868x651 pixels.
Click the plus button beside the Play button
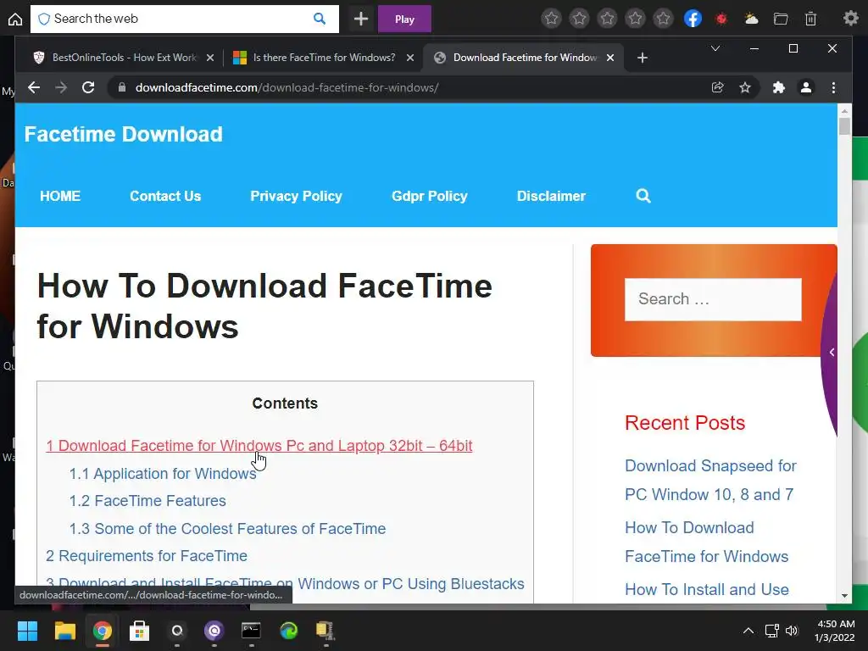[x=361, y=19]
